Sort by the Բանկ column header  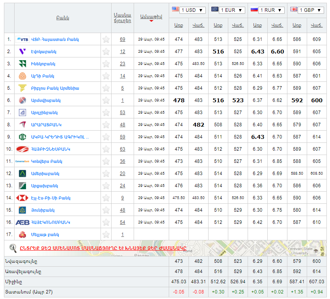click(63, 18)
